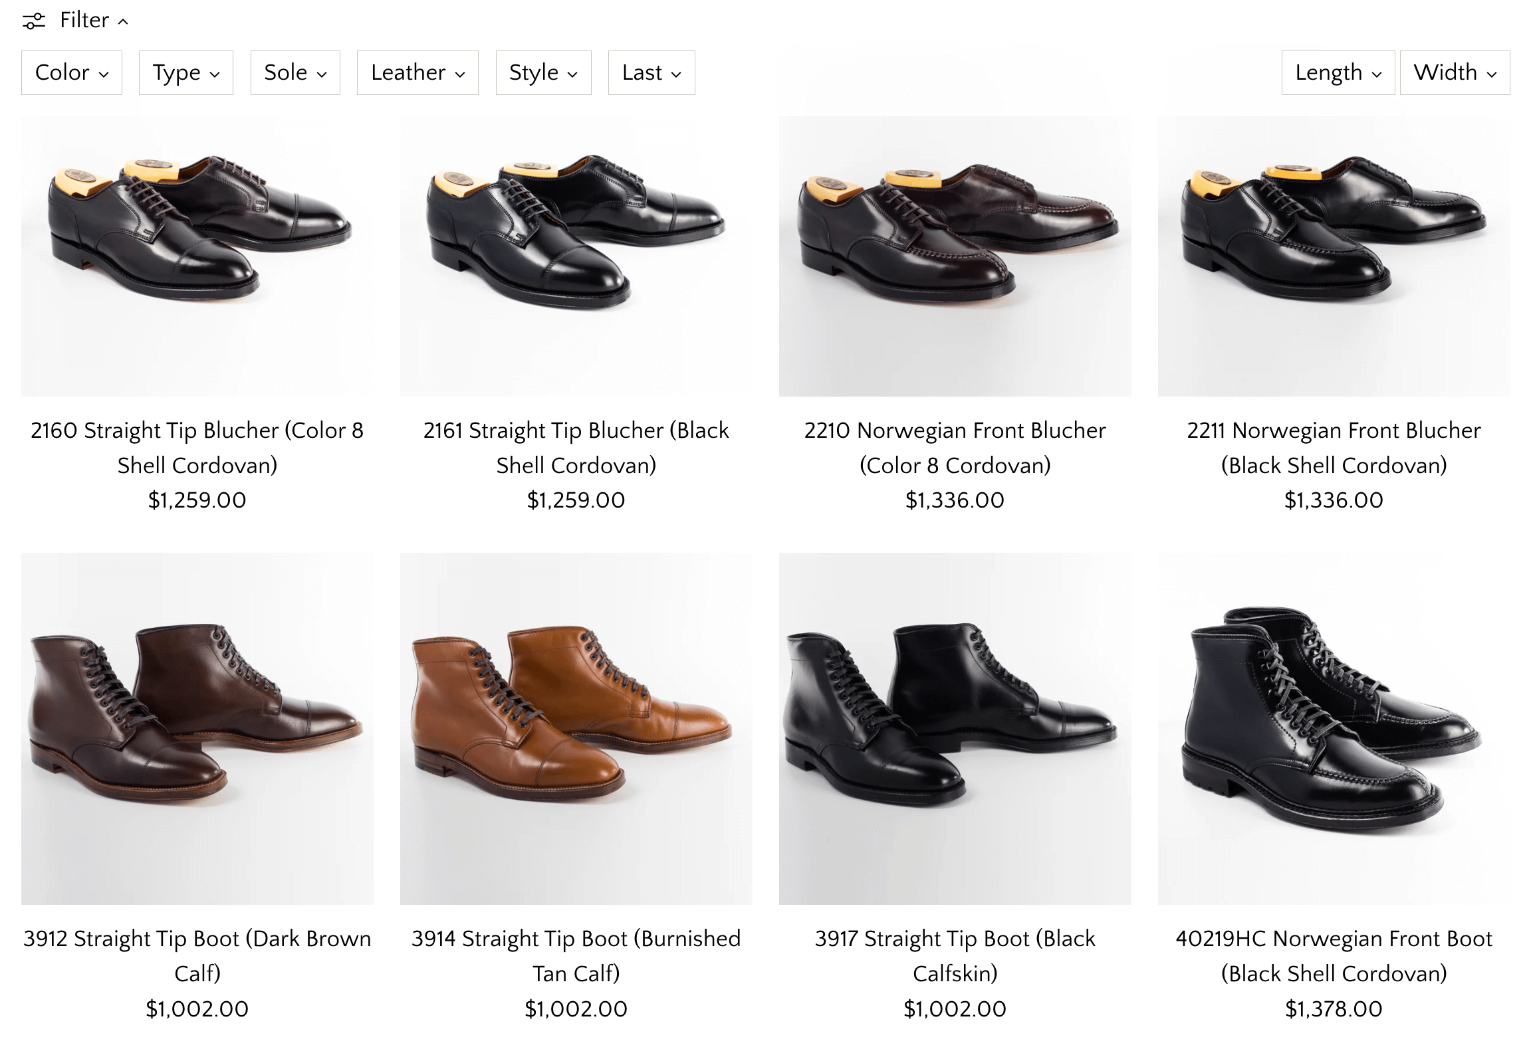Screen dimensions: 1533x1055
Task: Expand the Leather filter options
Action: click(417, 72)
